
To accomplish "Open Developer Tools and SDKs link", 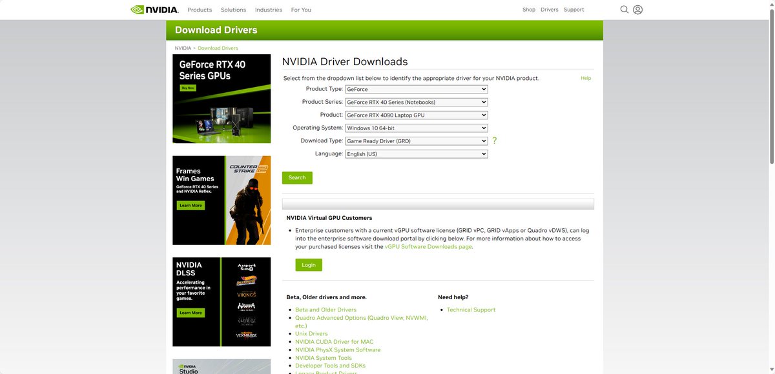I will 330,366.
